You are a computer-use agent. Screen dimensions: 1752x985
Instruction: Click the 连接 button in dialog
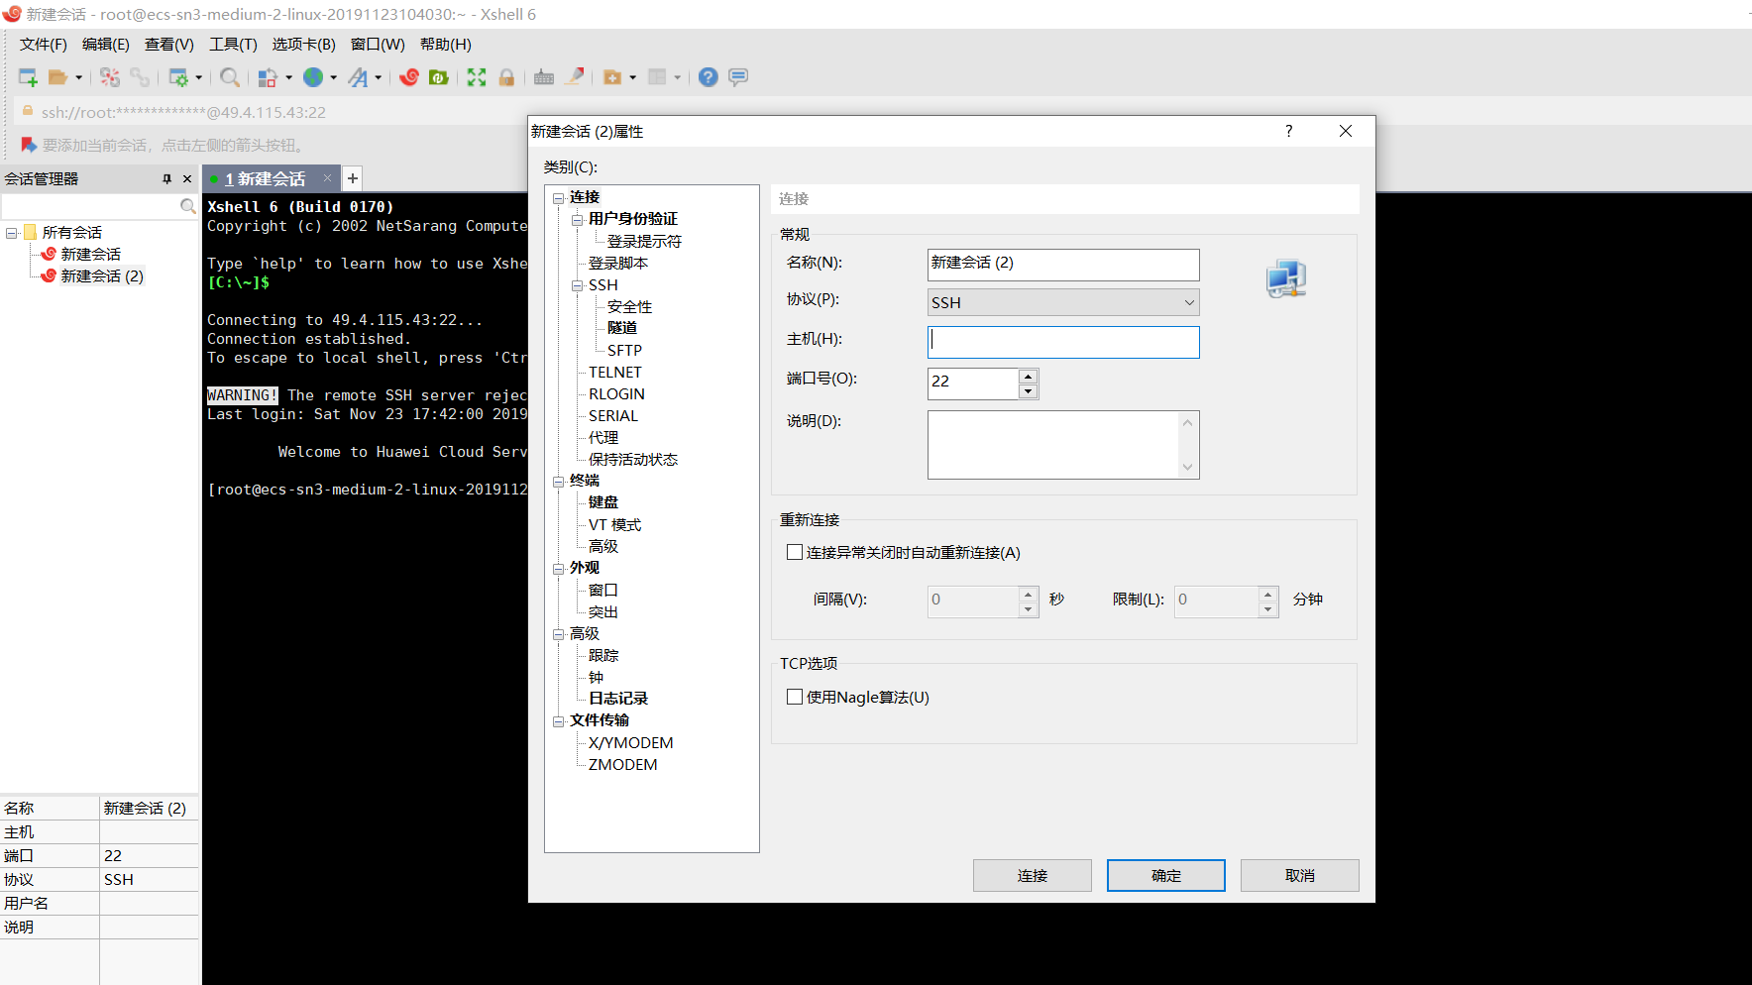pos(1033,875)
